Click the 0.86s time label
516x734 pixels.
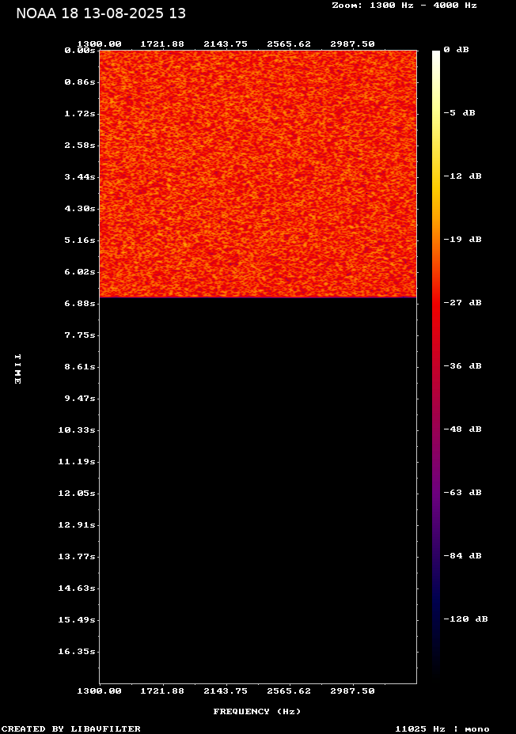tap(80, 82)
